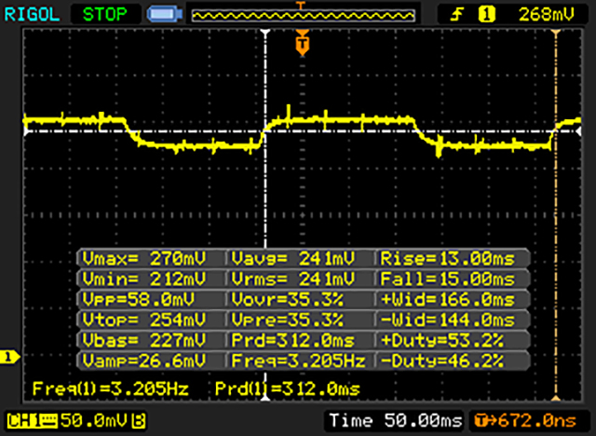Click the Vmax= 270mV measurement
The height and width of the screenshot is (436, 596).
[144, 259]
